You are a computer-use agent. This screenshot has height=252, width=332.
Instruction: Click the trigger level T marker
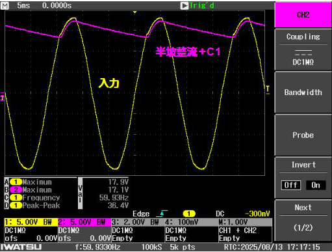point(268,89)
